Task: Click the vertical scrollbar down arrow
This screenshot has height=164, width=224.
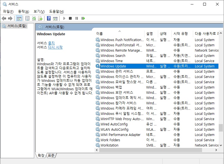Action: tap(221, 145)
